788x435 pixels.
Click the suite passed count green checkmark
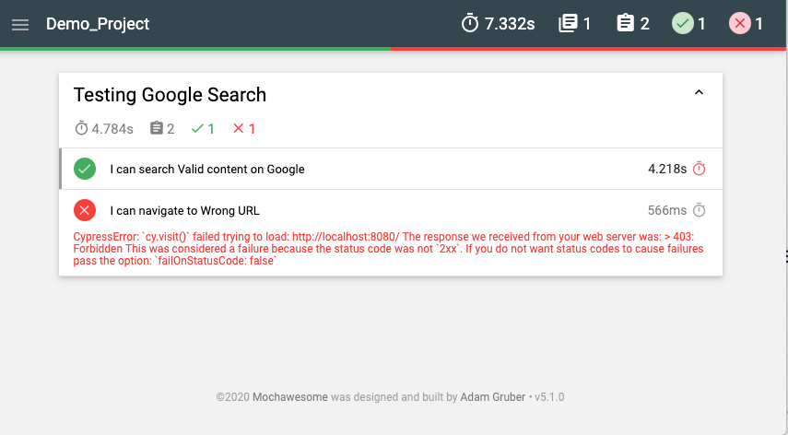197,129
